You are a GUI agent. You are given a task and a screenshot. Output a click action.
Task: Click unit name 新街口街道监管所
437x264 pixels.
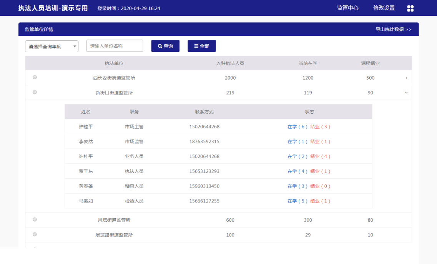coord(114,93)
